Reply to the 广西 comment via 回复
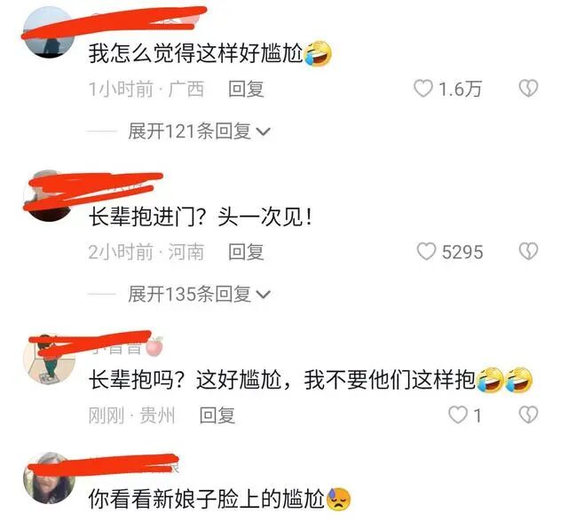The image size is (568, 521). 246,89
